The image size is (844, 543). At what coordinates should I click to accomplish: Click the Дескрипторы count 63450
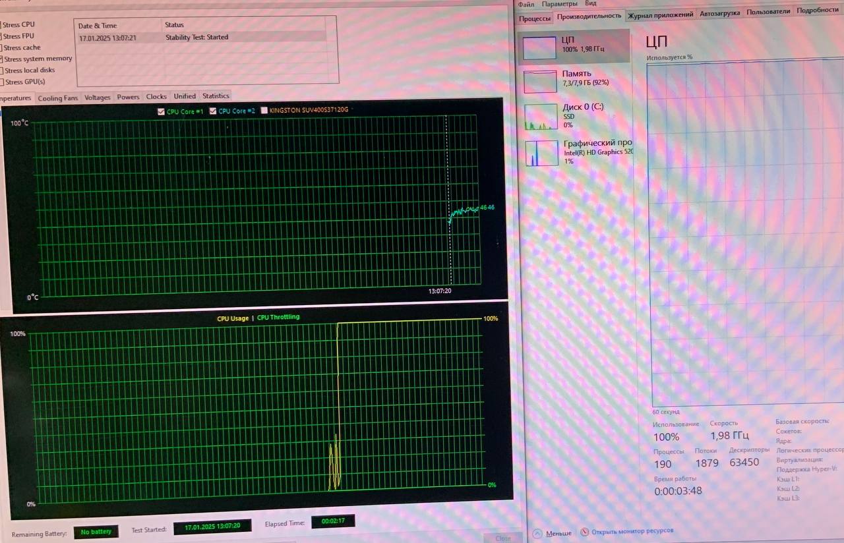(x=744, y=462)
